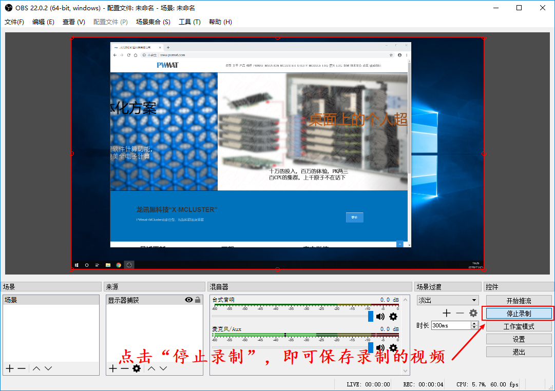The height and width of the screenshot is (391, 555).
Task: Select the 场景 item in scenes list
Action: click(51, 300)
